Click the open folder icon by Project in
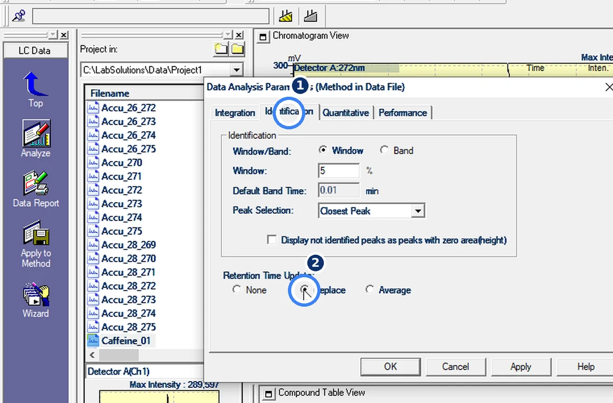 point(237,49)
